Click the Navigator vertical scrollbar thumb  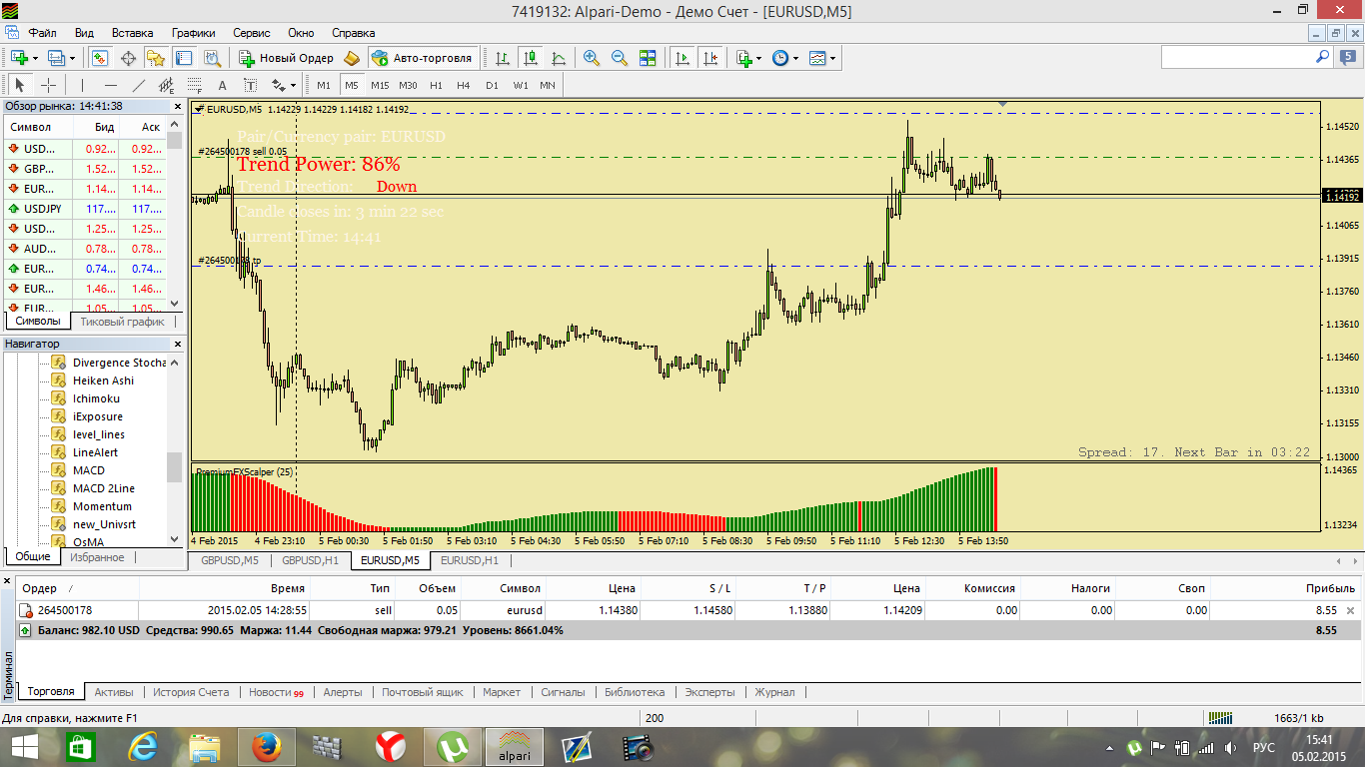coord(175,466)
